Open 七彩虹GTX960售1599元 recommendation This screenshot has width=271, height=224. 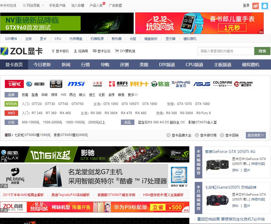tap(32, 135)
